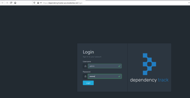Open the page actions ellipsis menu
This screenshot has width=190, height=98.
click(189, 3)
